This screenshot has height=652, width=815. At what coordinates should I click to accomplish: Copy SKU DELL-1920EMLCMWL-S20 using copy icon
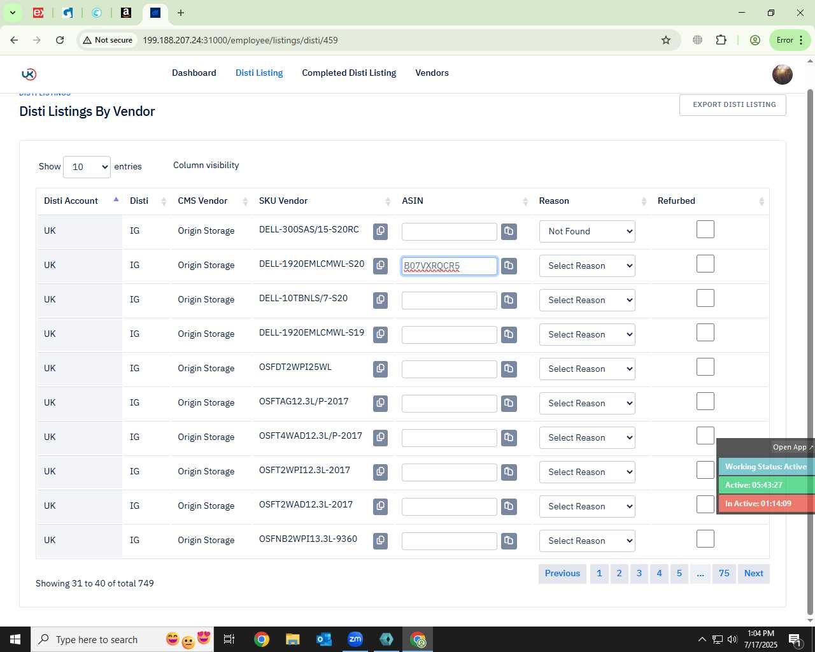(x=380, y=266)
